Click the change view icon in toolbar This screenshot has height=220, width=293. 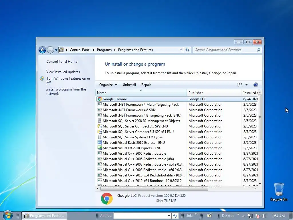click(x=239, y=85)
